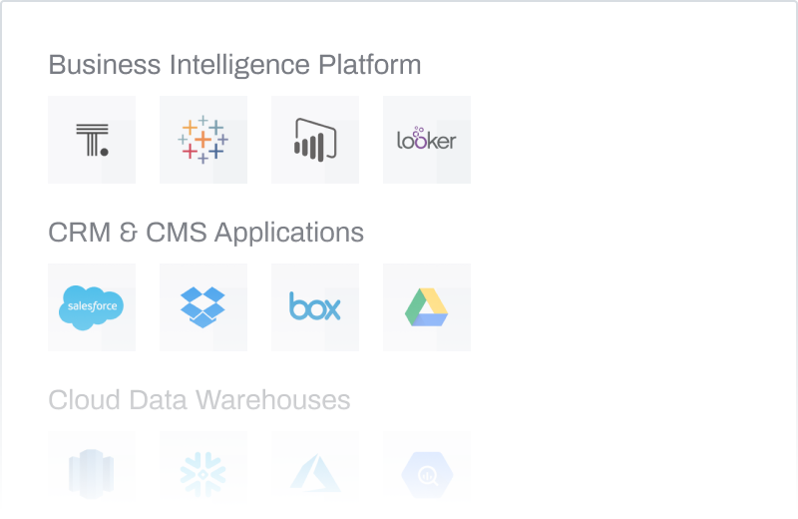Open the Google Drive icon
This screenshot has height=519, width=798.
coord(427,307)
